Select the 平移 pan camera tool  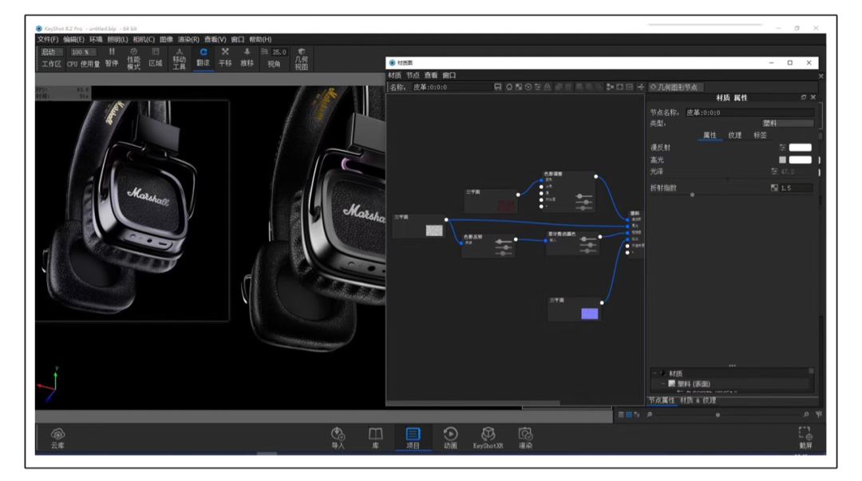pos(225,57)
